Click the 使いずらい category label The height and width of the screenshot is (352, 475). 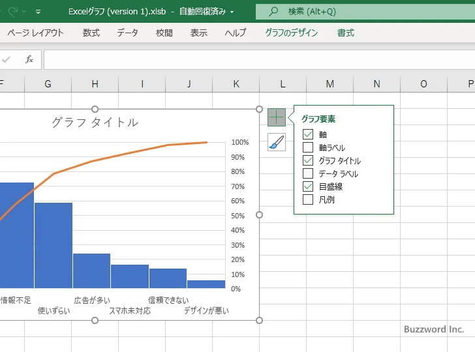pos(54,310)
